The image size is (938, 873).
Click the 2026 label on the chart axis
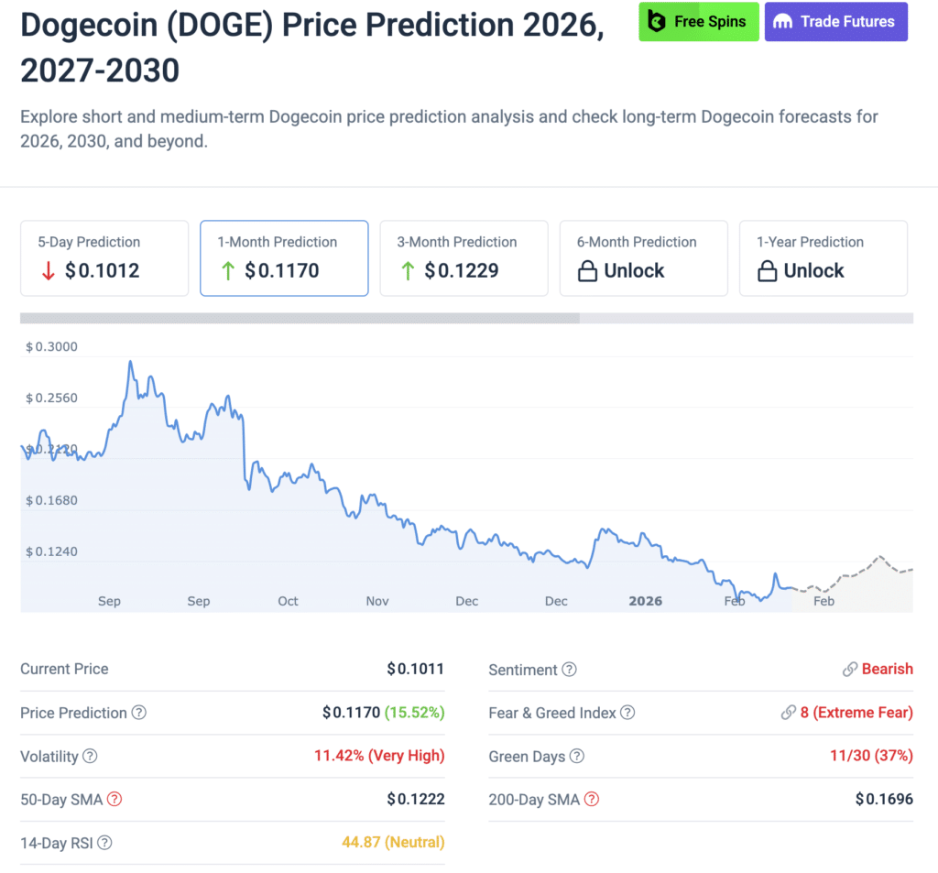(x=645, y=601)
